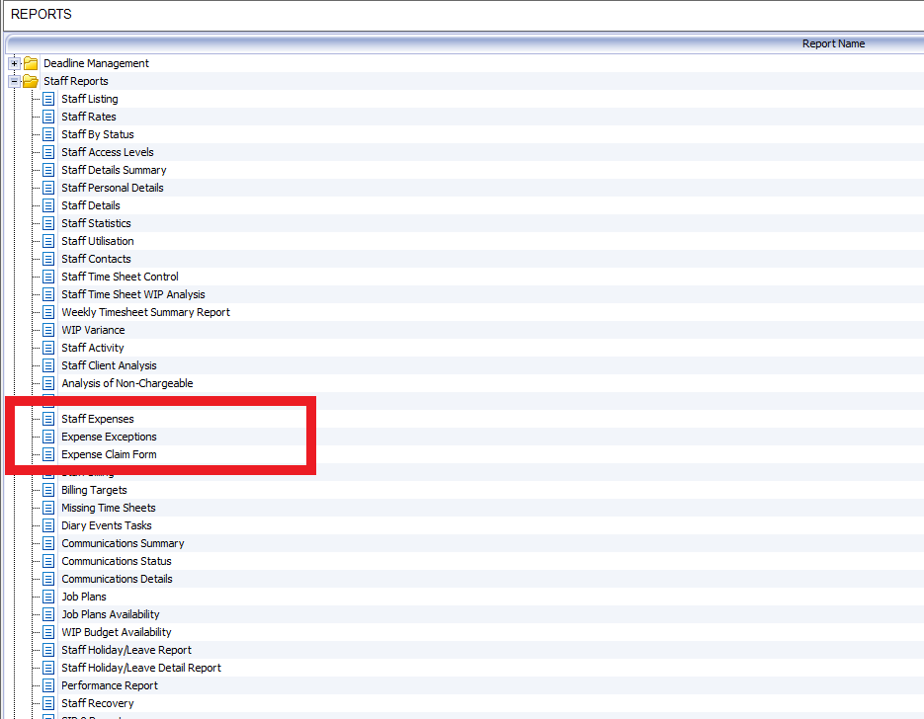The height and width of the screenshot is (719, 924).
Task: Open Analysis of Non-Chargeable report
Action: [x=127, y=383]
